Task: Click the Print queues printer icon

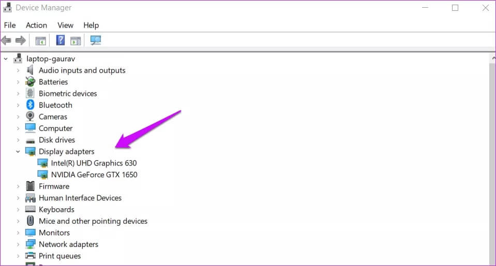Action: click(31, 256)
